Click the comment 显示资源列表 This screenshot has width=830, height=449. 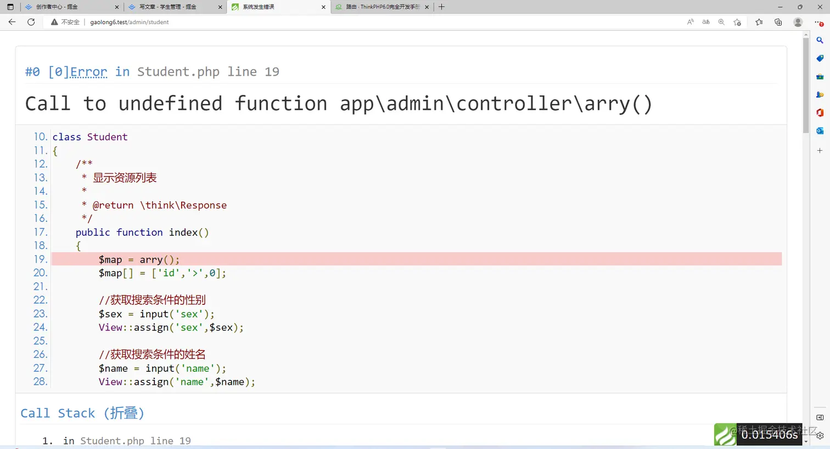pyautogui.click(x=125, y=178)
